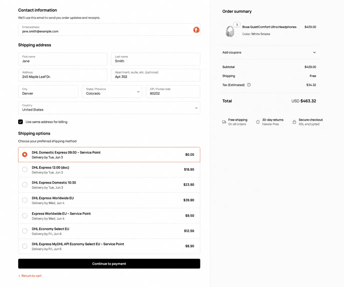
Task: Choose Express Worldwide EU – Service Point
Action: coord(109,216)
